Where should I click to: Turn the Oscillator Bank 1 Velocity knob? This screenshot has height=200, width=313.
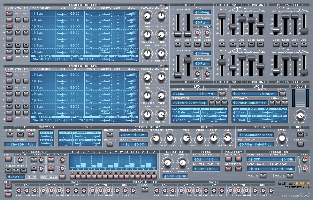(x=147, y=16)
